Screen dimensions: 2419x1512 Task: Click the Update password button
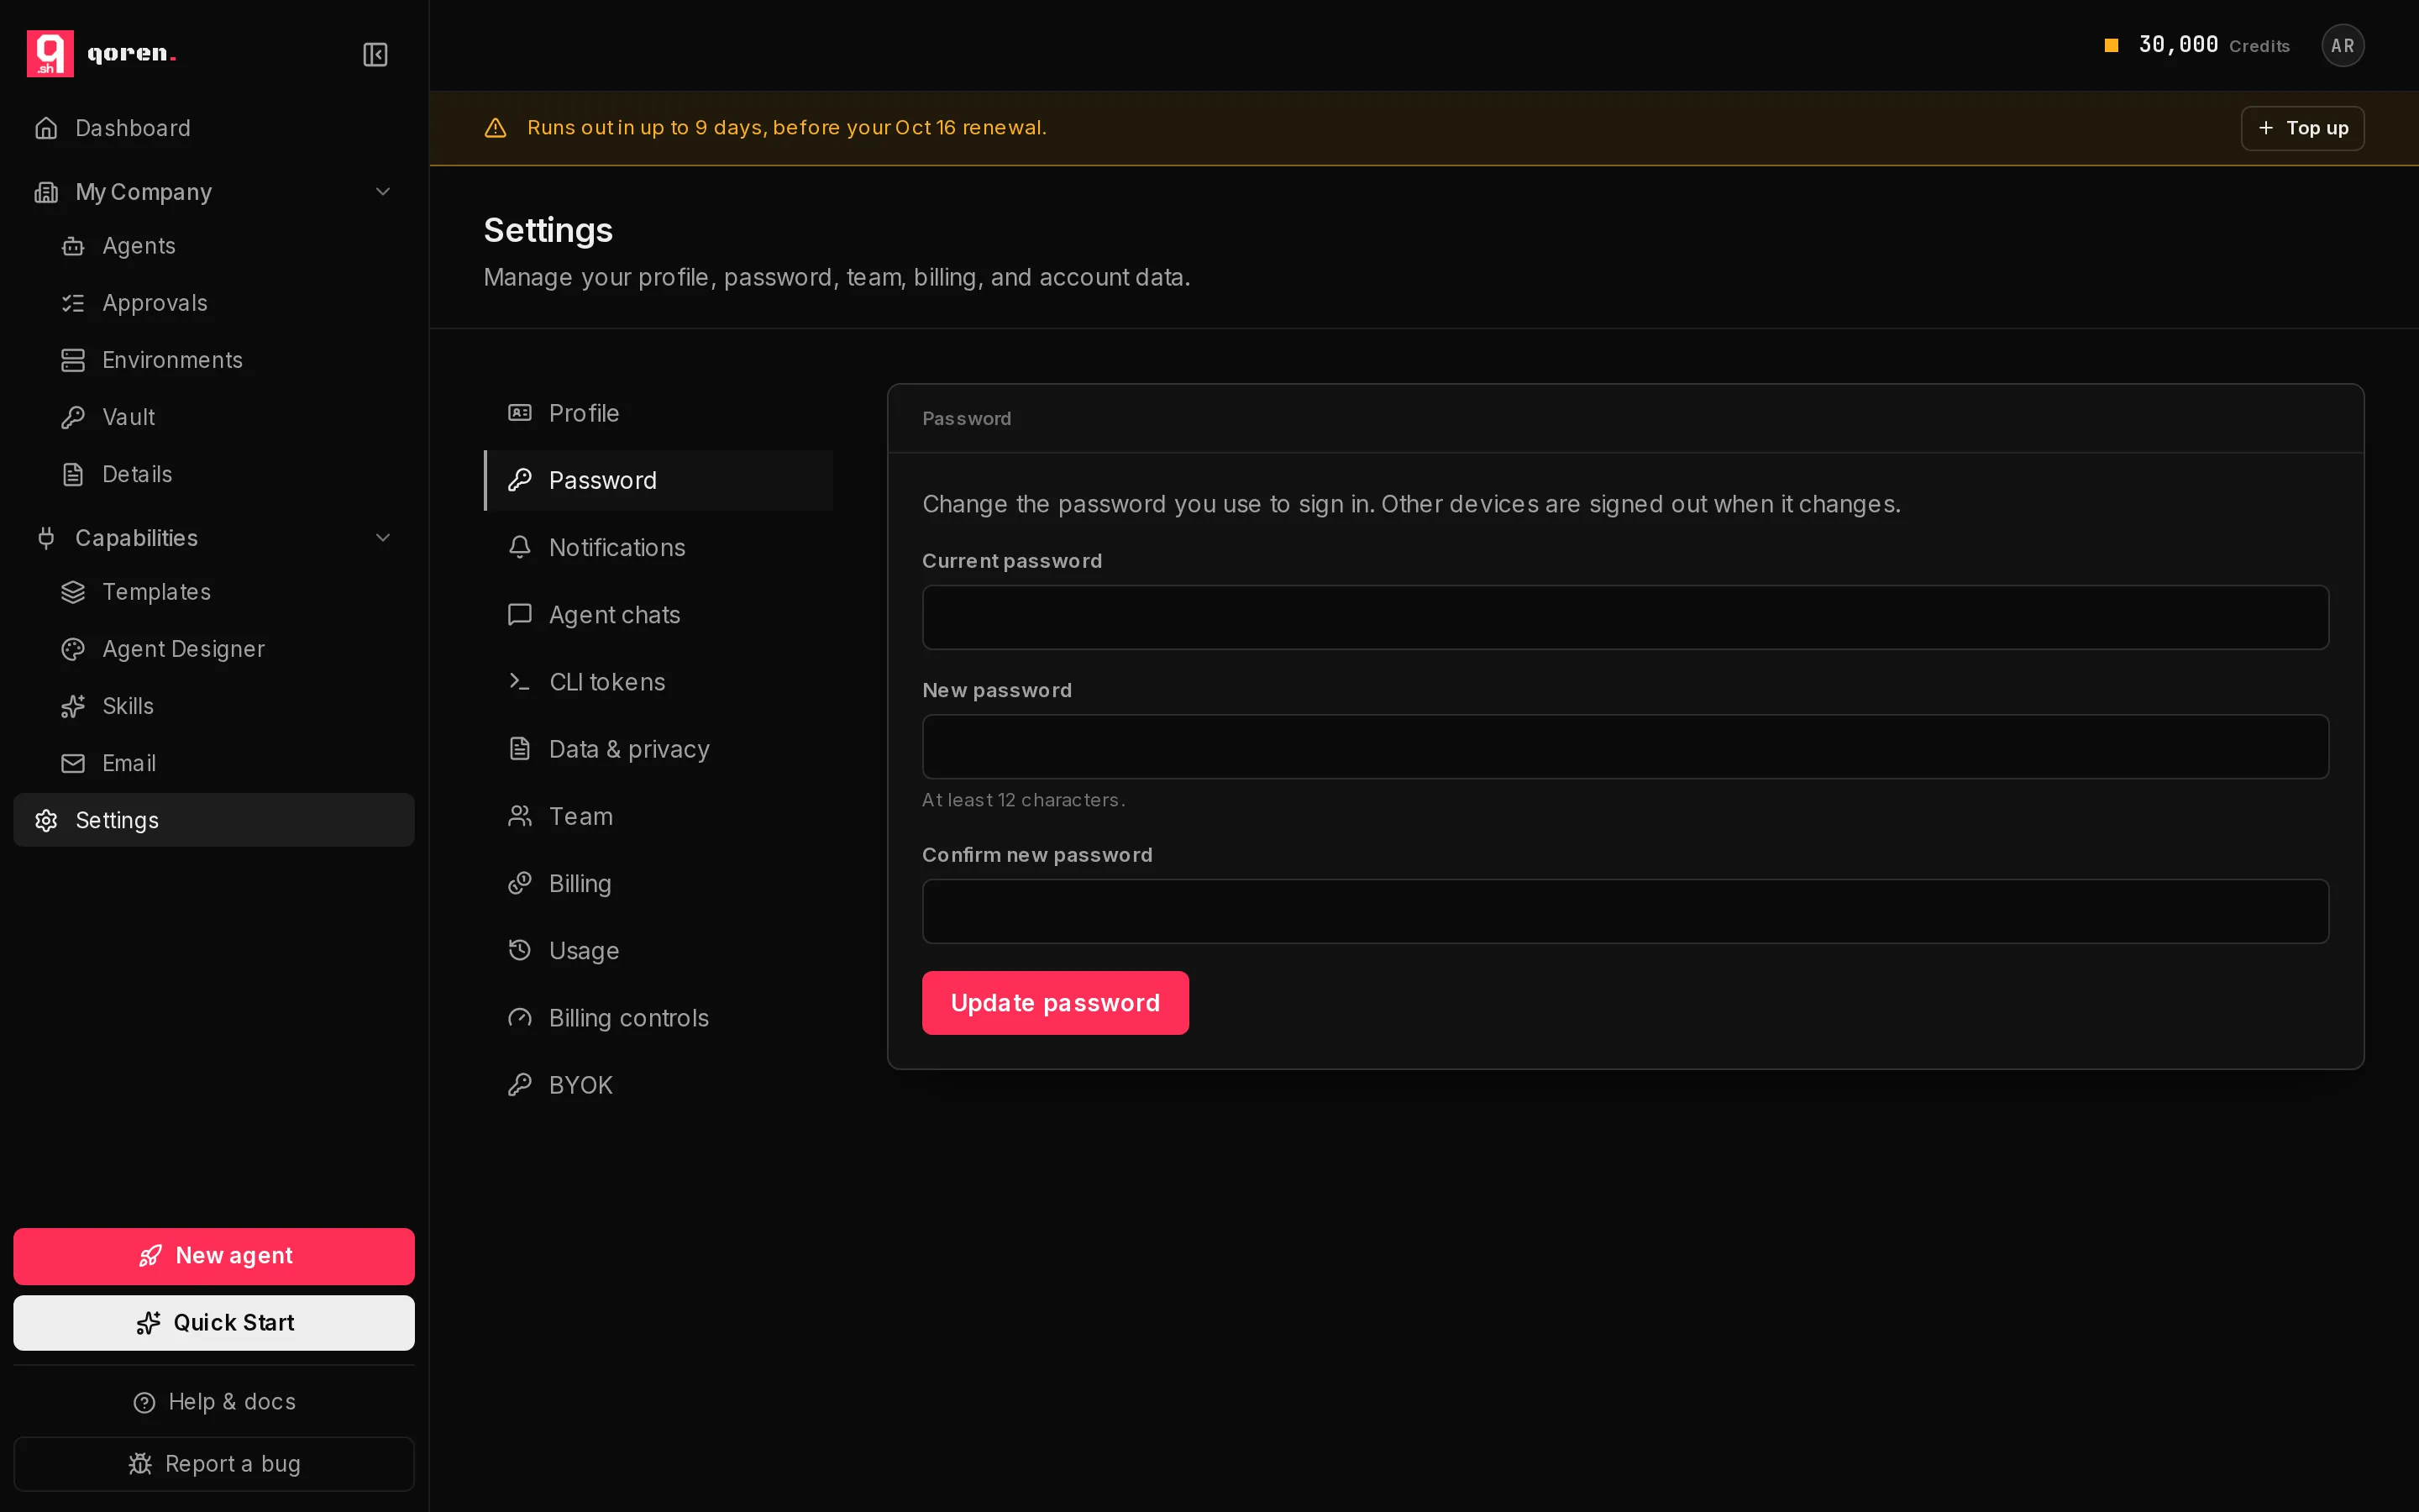pyautogui.click(x=1056, y=1003)
